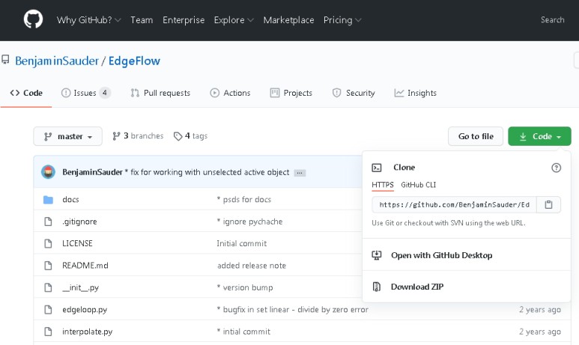This screenshot has height=345, width=579.
Task: Open latest commit message about unselected active object
Action: click(210, 172)
